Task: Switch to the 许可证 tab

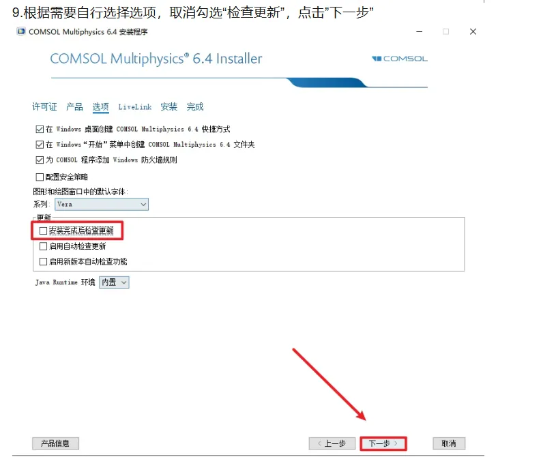Action: coord(44,106)
